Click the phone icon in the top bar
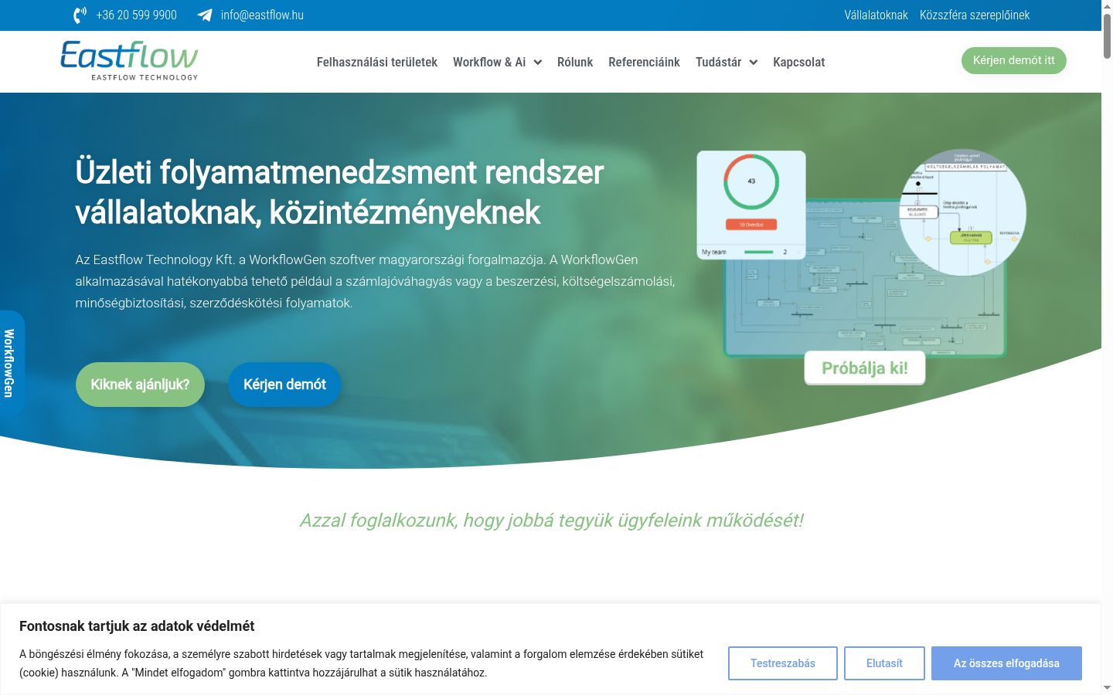Viewport: 1113px width, 695px height. pos(80,15)
